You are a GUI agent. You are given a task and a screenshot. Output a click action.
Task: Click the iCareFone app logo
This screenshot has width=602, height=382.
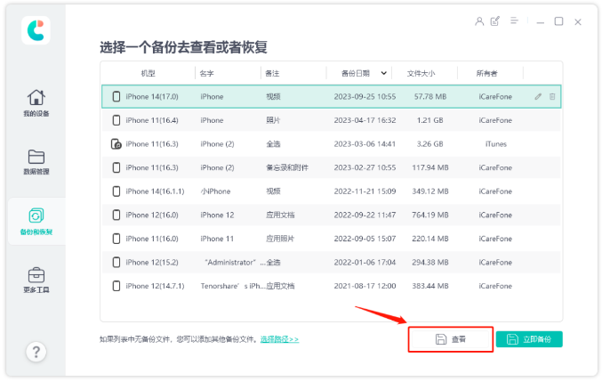[x=36, y=30]
